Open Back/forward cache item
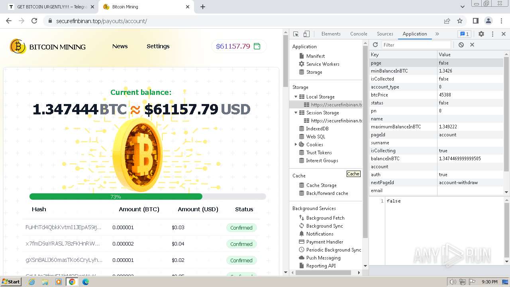The height and width of the screenshot is (287, 510). click(327, 193)
